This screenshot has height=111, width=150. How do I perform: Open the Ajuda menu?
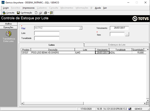coord(98,8)
